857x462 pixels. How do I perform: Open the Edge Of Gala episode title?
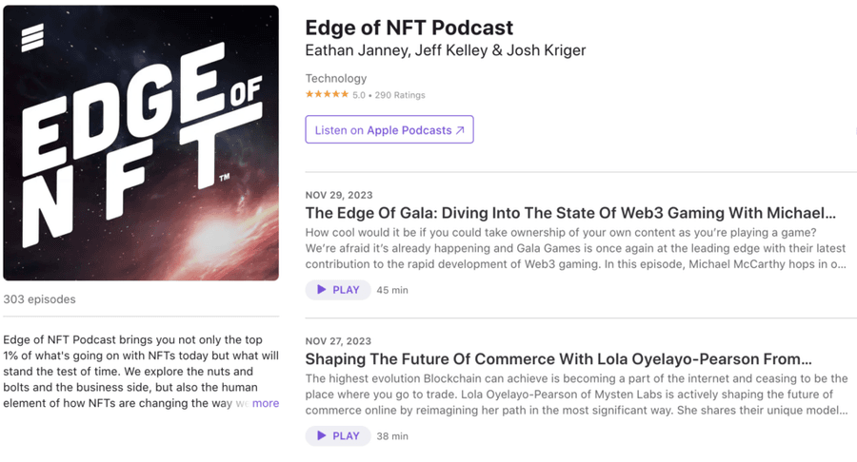pos(570,213)
